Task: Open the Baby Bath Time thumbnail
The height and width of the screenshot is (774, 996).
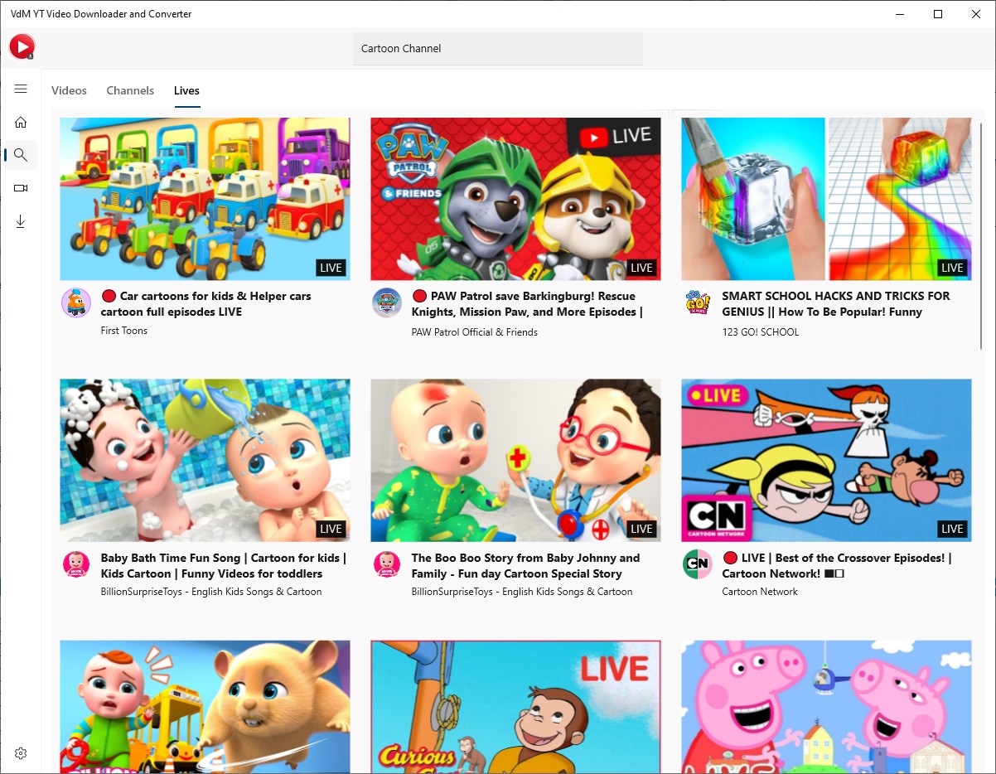Action: [205, 460]
